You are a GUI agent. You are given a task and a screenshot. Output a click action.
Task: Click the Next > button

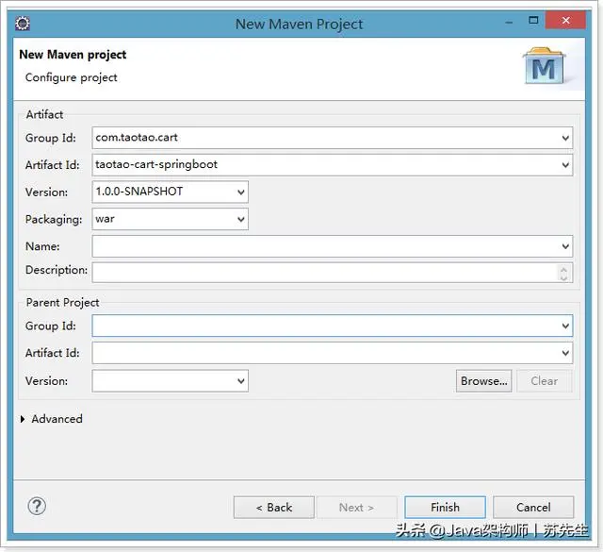coord(356,508)
